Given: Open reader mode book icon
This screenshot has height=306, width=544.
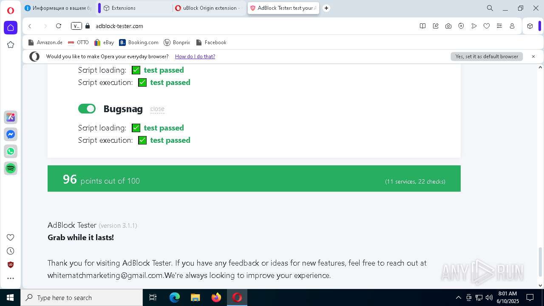Looking at the screenshot, I should 422,26.
